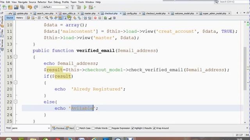The height and width of the screenshot is (140, 250).
Task: Disable the Wrap Around checkbox
Action: point(154,128)
